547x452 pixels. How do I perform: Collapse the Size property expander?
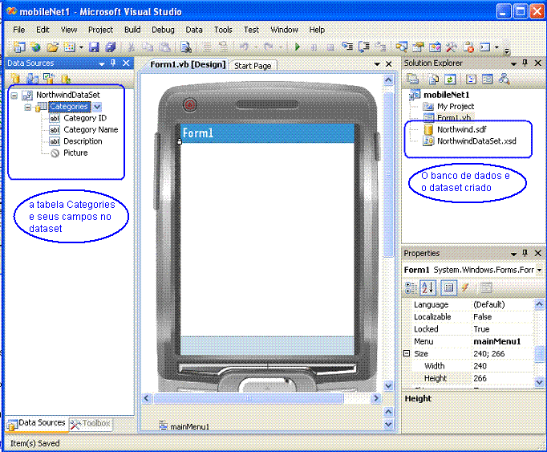click(x=407, y=353)
